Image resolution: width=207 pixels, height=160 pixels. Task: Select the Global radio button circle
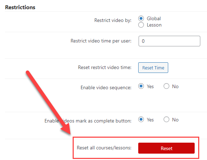pyautogui.click(x=141, y=18)
